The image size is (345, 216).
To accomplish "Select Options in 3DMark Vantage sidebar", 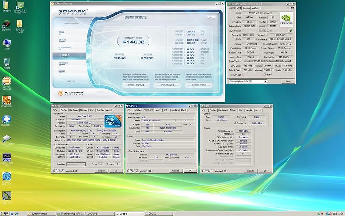I will tap(62, 40).
